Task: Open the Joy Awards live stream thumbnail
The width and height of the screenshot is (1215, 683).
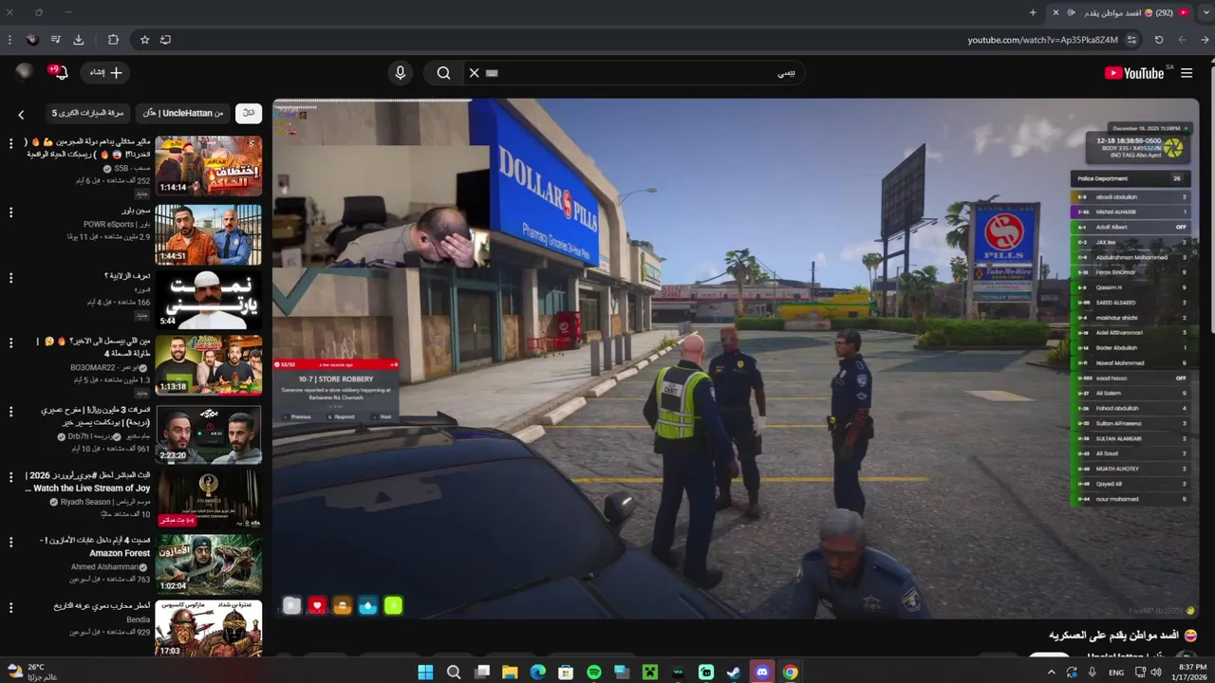Action: coord(209,499)
